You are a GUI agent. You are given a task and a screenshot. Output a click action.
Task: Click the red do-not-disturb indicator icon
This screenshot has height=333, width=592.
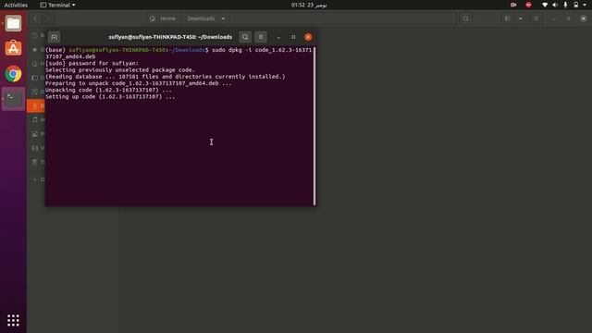tap(528, 5)
